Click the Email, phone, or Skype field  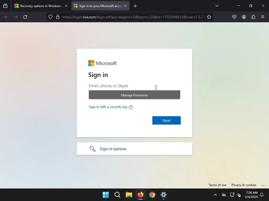point(134,86)
